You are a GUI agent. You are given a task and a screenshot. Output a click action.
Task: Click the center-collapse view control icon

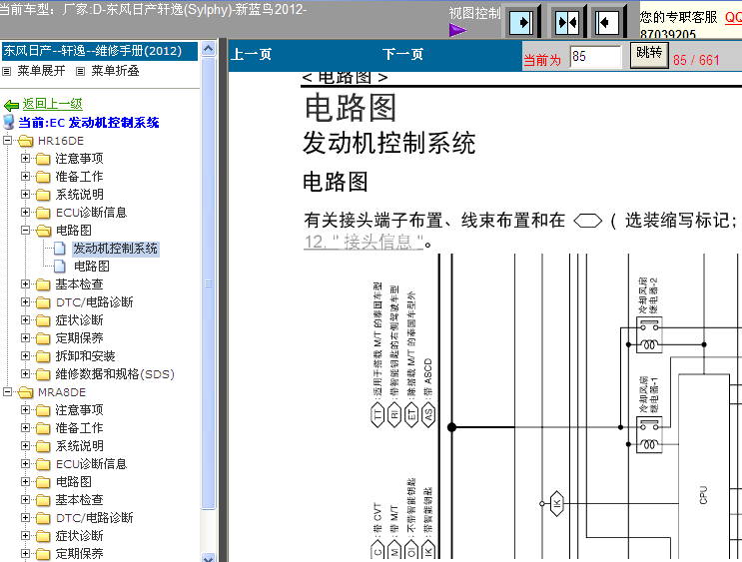(x=567, y=22)
